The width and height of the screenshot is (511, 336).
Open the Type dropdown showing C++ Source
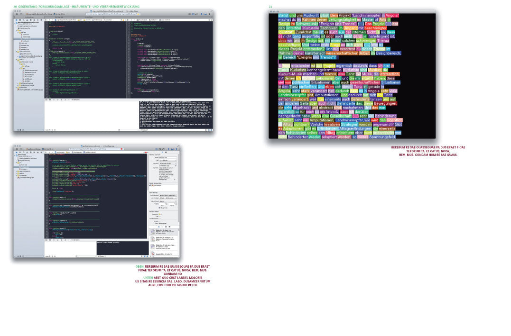coord(167,160)
